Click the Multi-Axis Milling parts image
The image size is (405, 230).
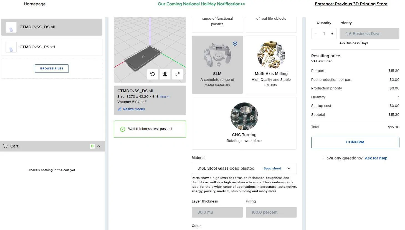pyautogui.click(x=271, y=55)
